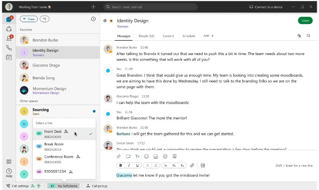
Task: Toggle bold formatting in message composer
Action: point(121,166)
